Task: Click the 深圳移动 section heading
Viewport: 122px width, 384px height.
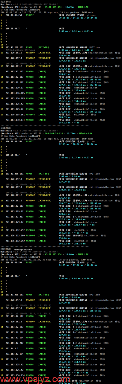Action: coord(5,249)
